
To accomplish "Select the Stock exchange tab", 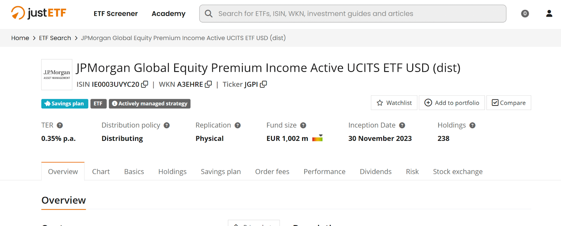I will tap(458, 172).
